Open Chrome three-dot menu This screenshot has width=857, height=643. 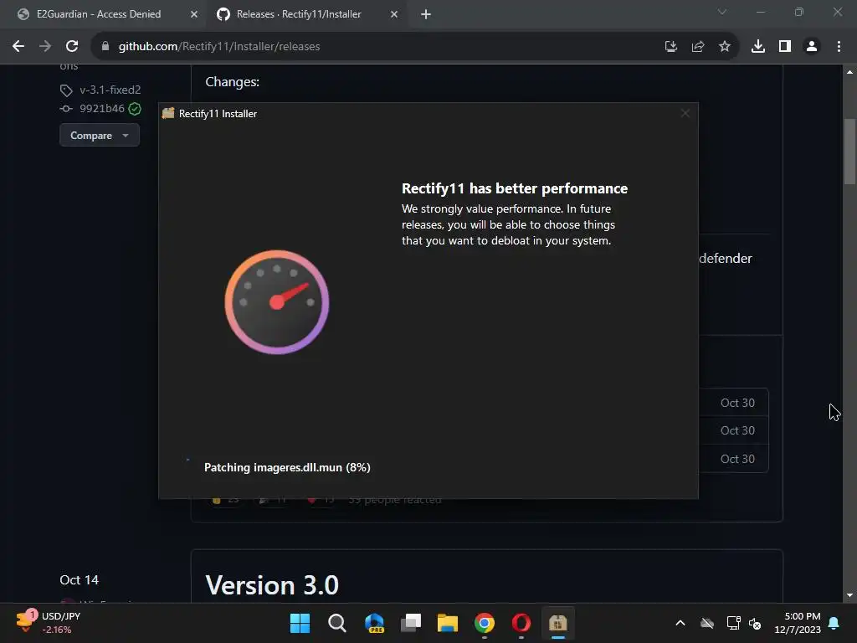[x=839, y=47]
